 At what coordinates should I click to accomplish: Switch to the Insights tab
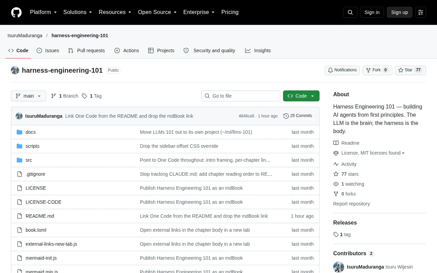(x=258, y=51)
